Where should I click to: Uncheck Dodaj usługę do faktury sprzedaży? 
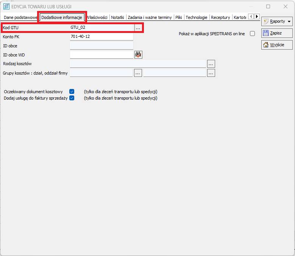click(x=72, y=98)
